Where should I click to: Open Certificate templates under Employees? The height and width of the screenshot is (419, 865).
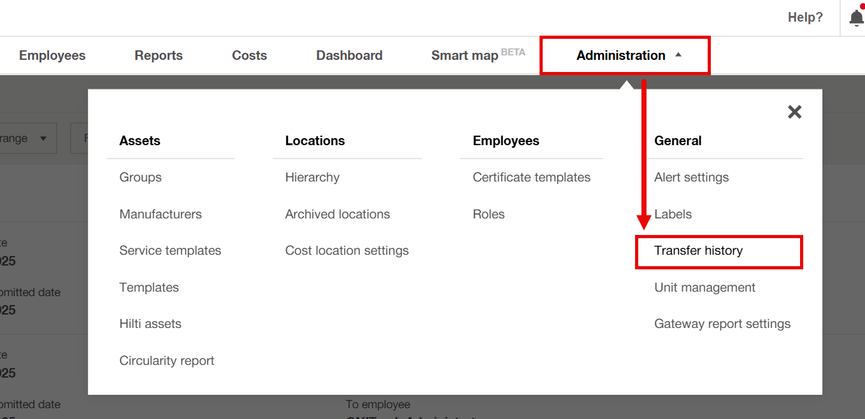(531, 178)
